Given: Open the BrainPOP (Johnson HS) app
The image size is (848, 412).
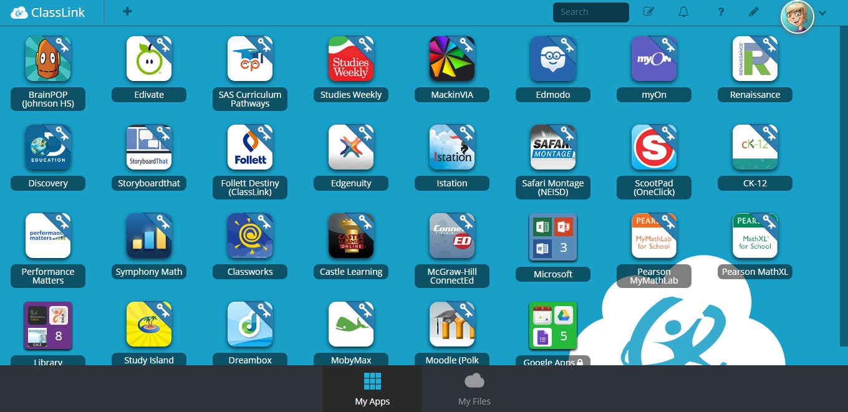Looking at the screenshot, I should click(x=48, y=59).
